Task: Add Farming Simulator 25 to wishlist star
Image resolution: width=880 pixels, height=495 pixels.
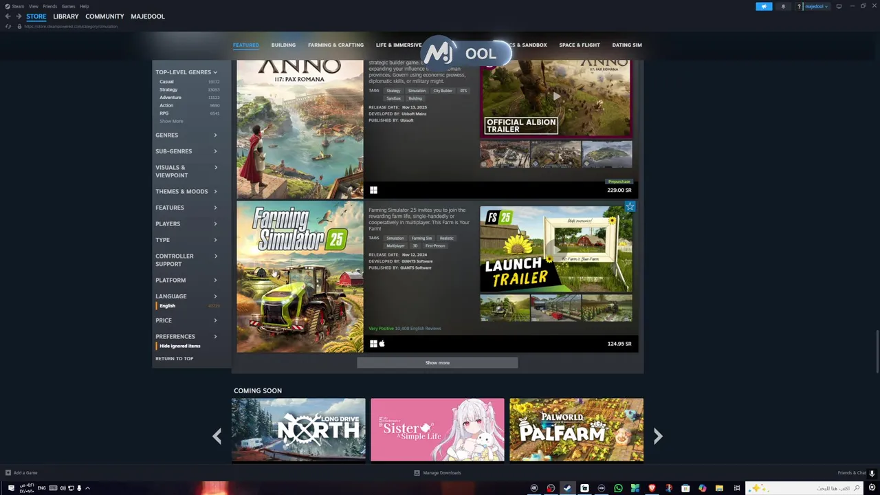Action: click(x=630, y=206)
